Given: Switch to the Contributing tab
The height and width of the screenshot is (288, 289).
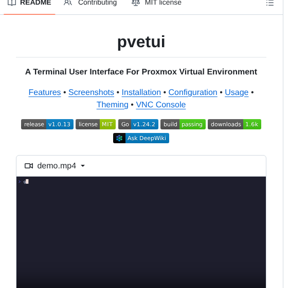Looking at the screenshot, I should [91, 3].
